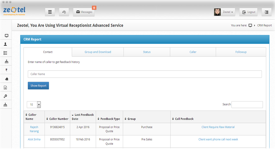The image size is (275, 149).
Task: Sort by Last Feedback Date column
Action: [83, 117]
